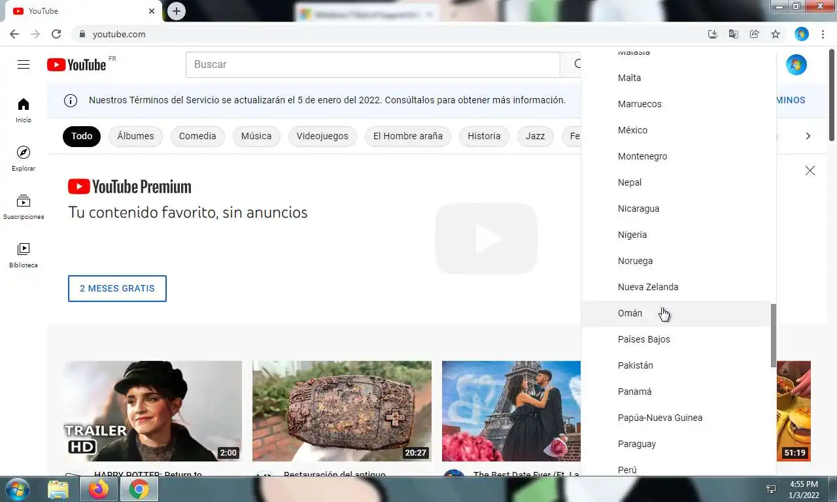Click the YouTube account avatar
The height and width of the screenshot is (502, 837).
coord(796,65)
